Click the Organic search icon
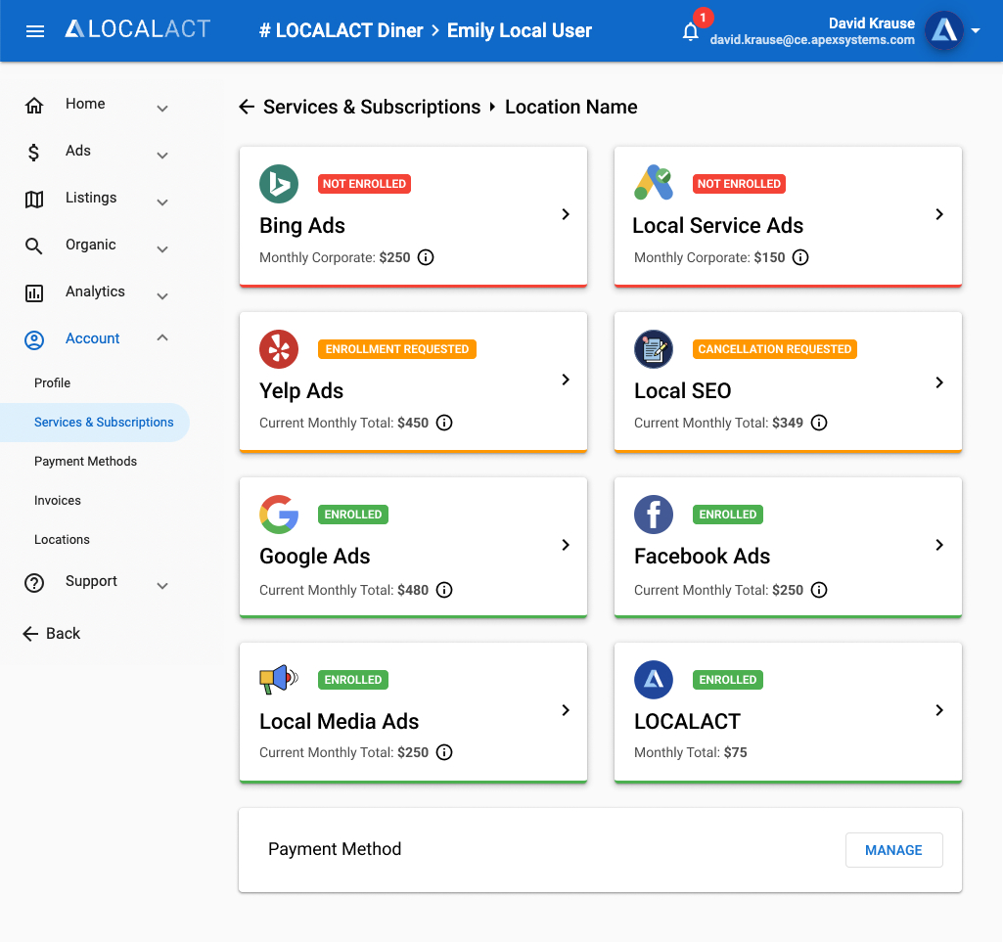The image size is (1003, 942). [x=34, y=247]
